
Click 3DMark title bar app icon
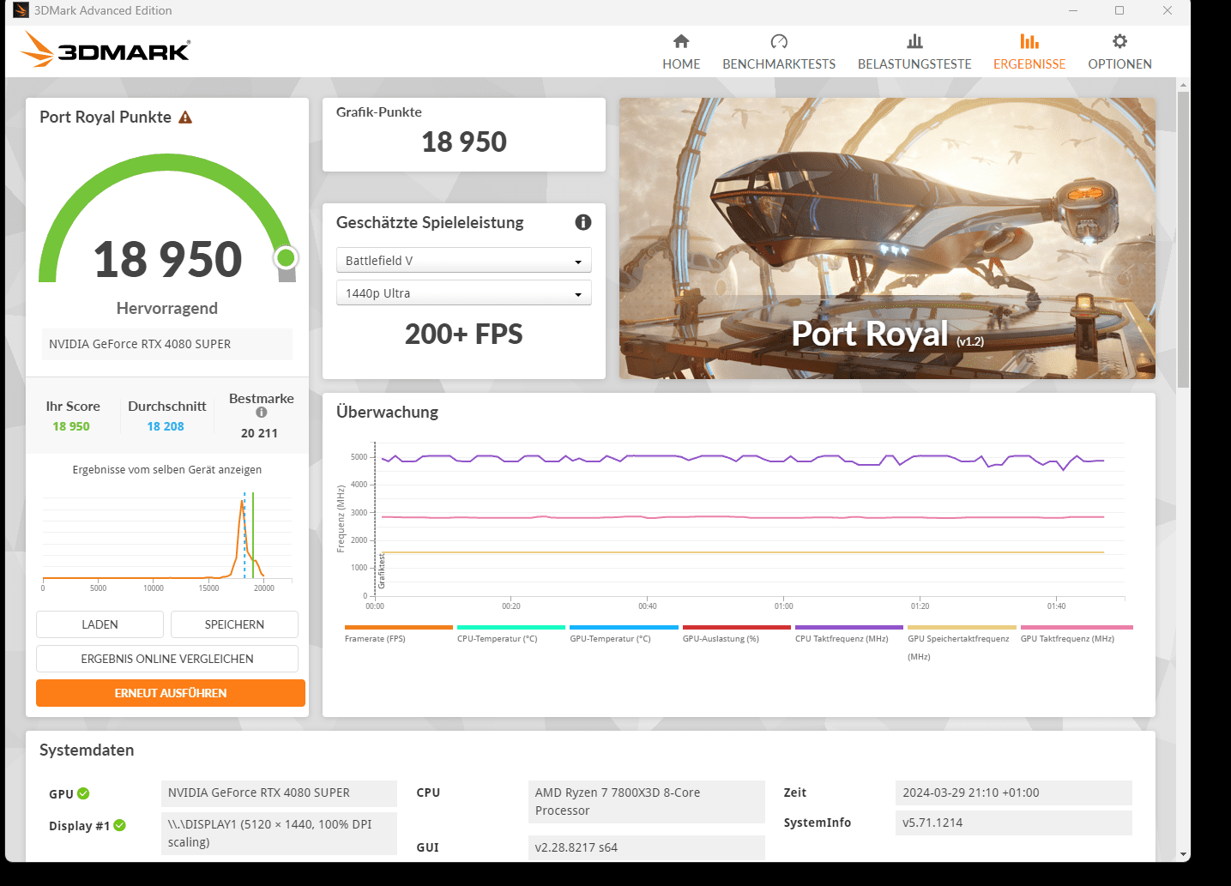(x=21, y=10)
